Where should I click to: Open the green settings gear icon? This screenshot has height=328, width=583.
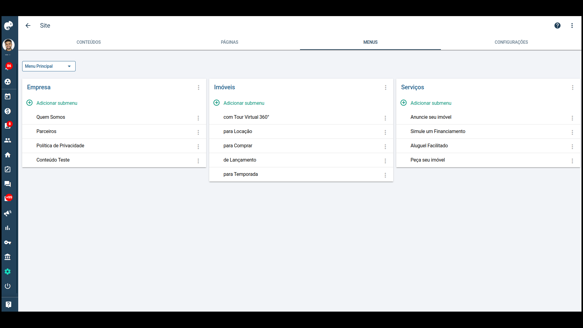click(x=8, y=272)
